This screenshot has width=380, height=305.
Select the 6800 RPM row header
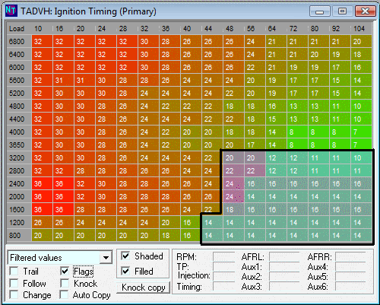(17, 41)
